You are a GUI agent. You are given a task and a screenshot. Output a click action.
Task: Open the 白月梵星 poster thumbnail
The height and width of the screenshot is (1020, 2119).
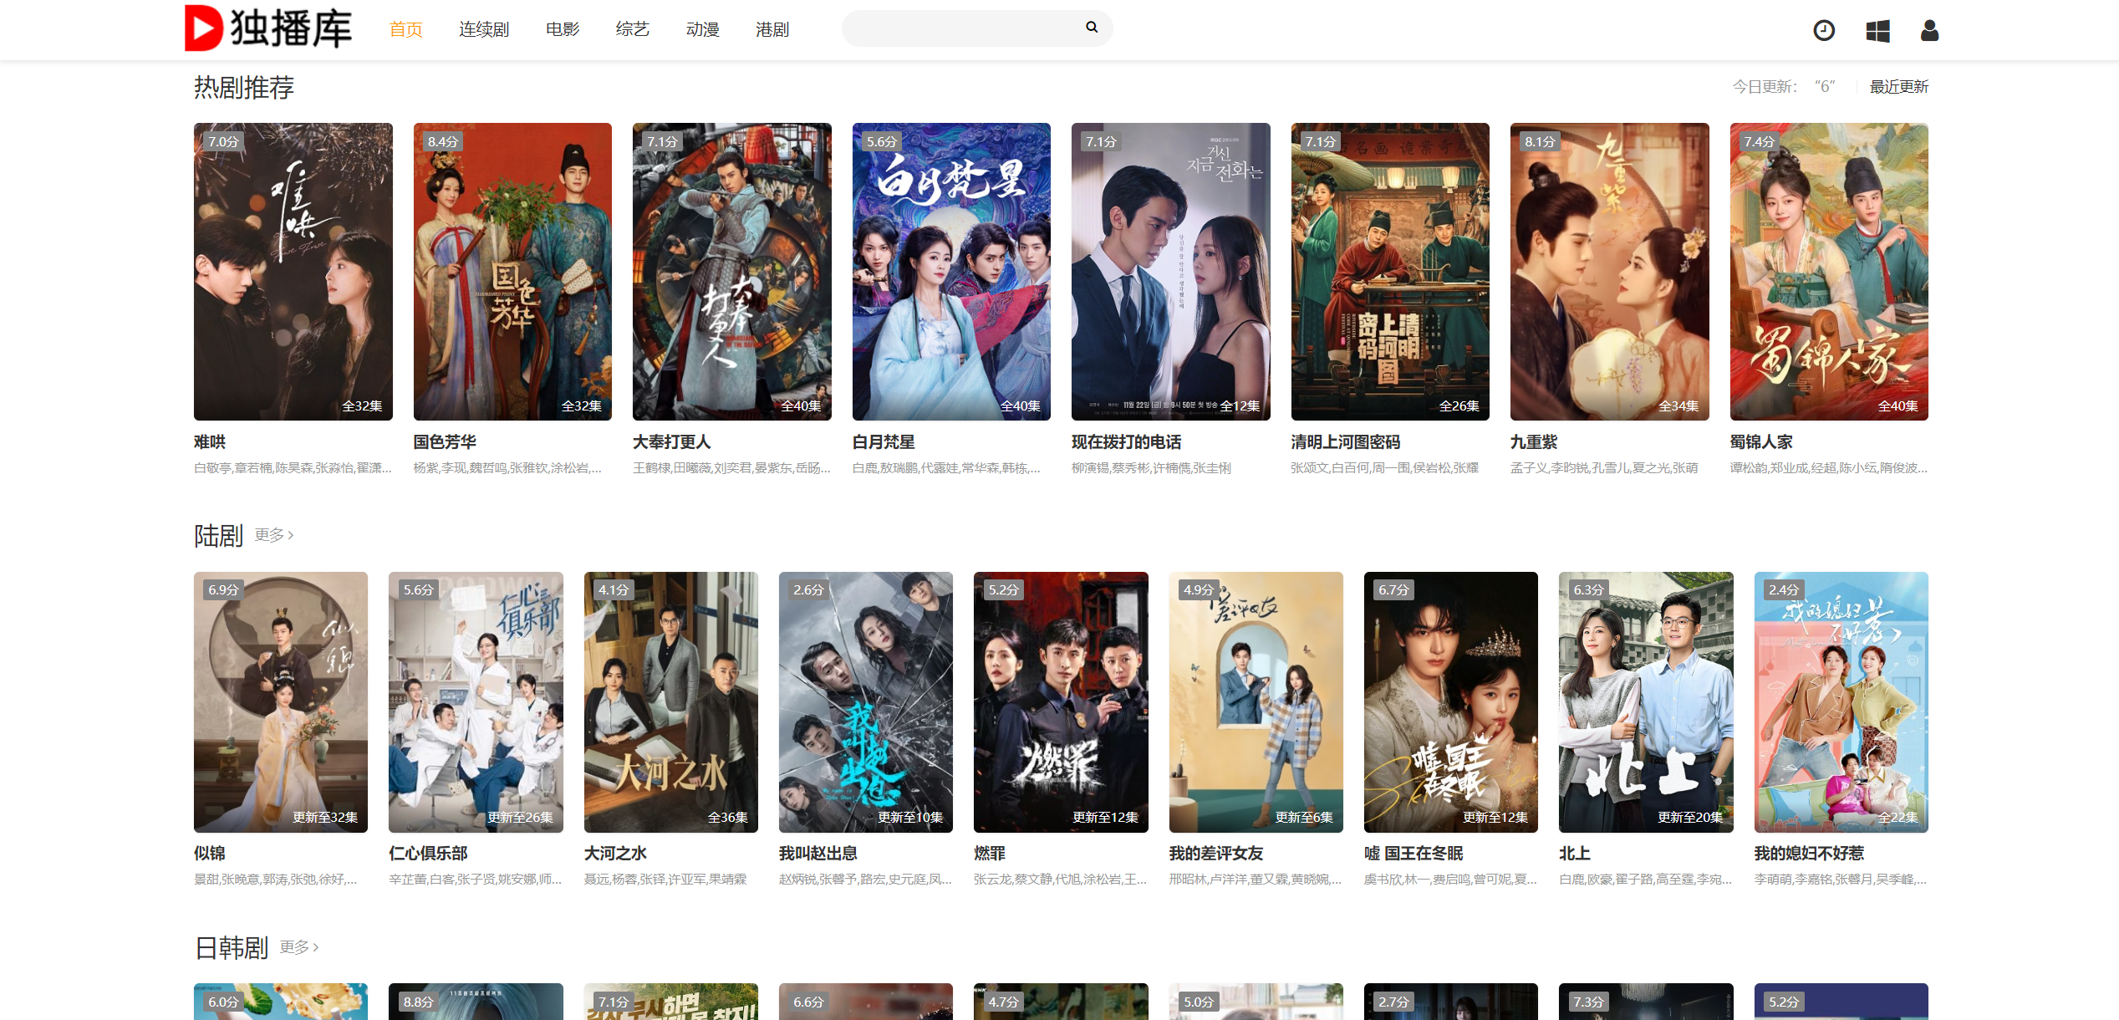pyautogui.click(x=951, y=272)
